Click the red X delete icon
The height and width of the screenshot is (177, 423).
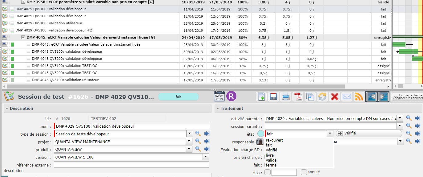[335, 97]
